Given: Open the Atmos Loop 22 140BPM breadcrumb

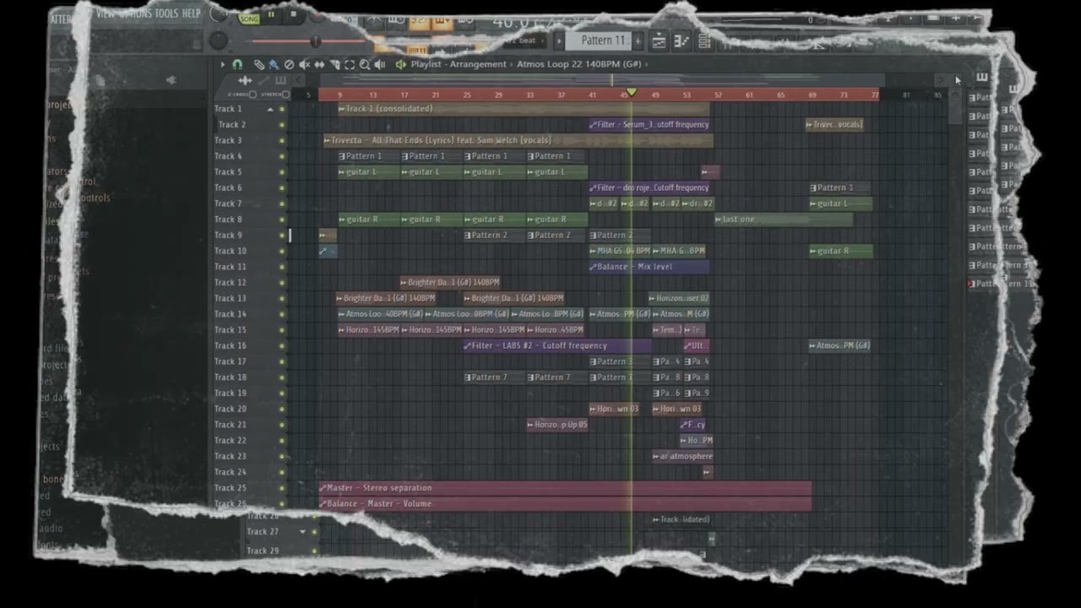Looking at the screenshot, I should pyautogui.click(x=579, y=64).
